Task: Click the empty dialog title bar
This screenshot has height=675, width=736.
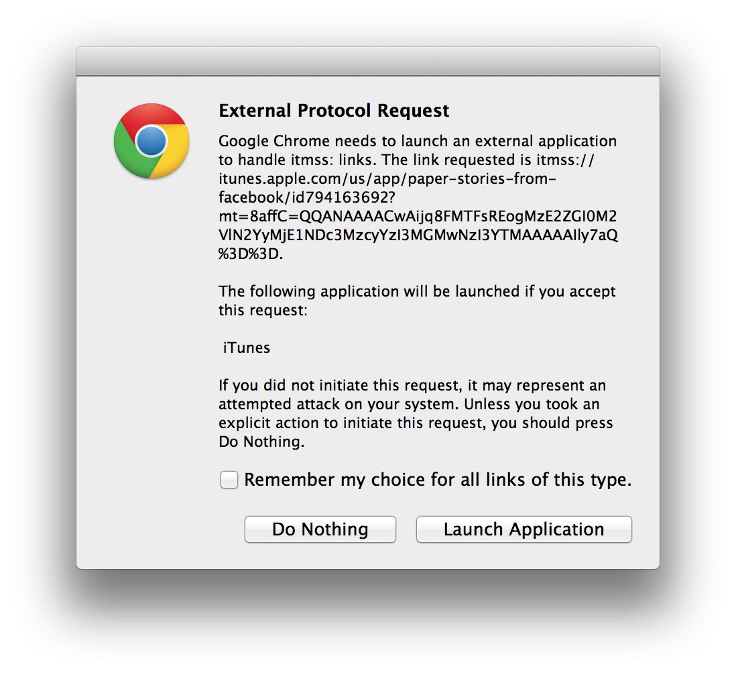Action: point(368,61)
